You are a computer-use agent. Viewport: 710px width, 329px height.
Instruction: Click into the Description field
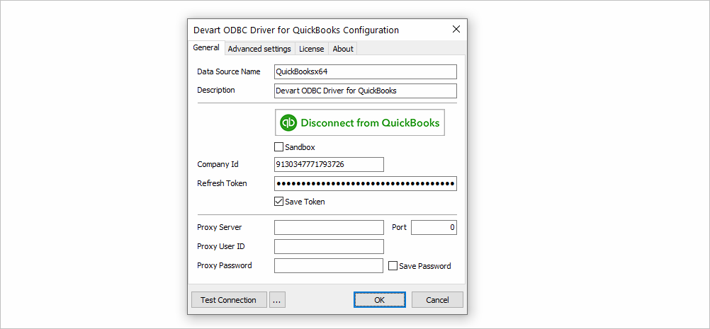366,91
